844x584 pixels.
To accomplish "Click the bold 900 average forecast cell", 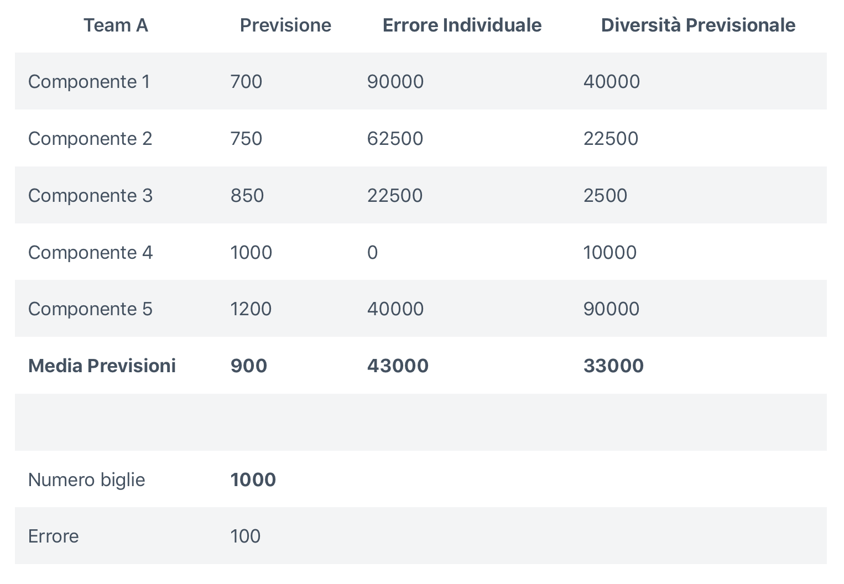I will click(248, 366).
